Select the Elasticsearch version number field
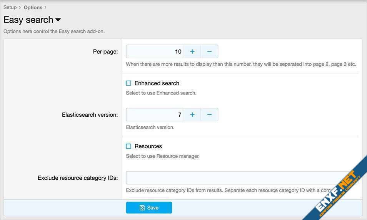Screen dimensions: 367x220 click(155, 114)
